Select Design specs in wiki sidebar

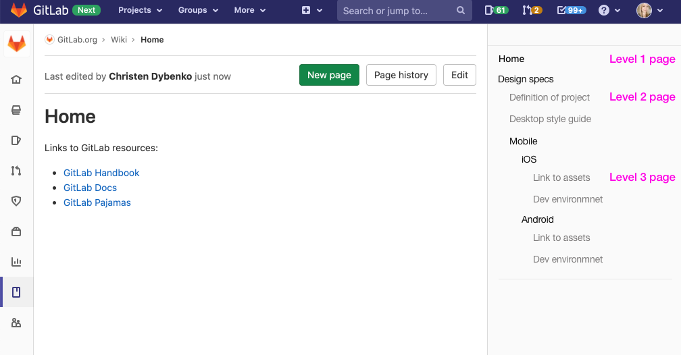pos(526,79)
